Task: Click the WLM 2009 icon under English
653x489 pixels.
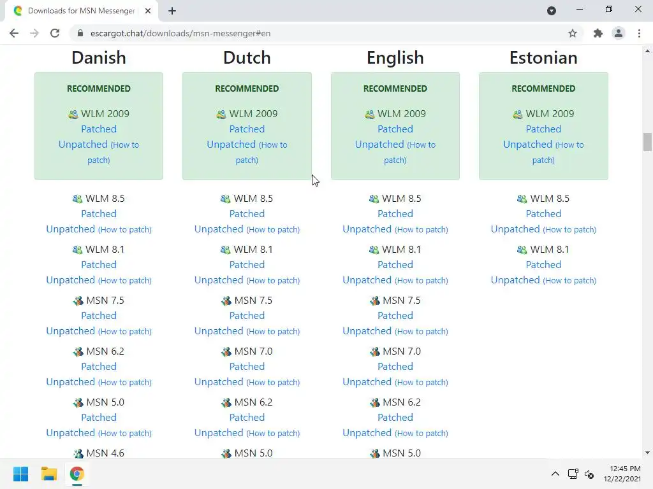Action: [x=369, y=114]
